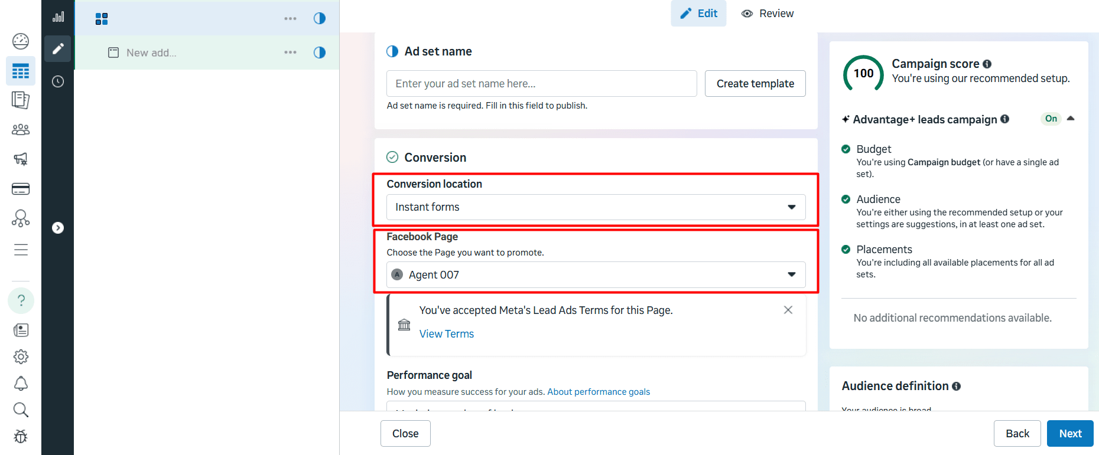Screen dimensions: 1099x455
Task: Select the Campaigns table icon in the sidebar
Action: [x=20, y=71]
